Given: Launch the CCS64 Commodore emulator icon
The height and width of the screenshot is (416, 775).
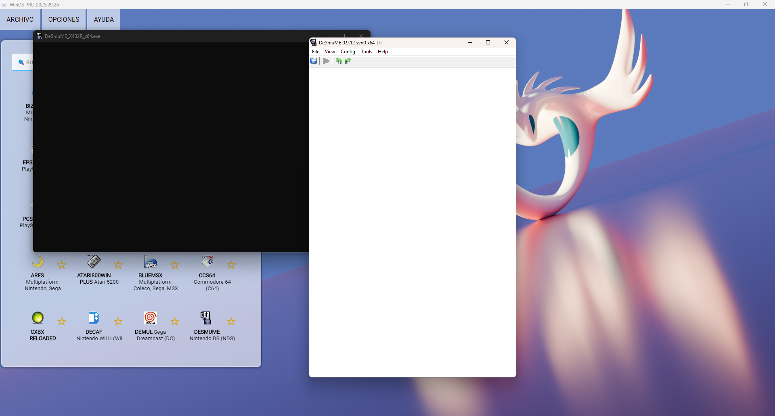Looking at the screenshot, I should coord(207,262).
